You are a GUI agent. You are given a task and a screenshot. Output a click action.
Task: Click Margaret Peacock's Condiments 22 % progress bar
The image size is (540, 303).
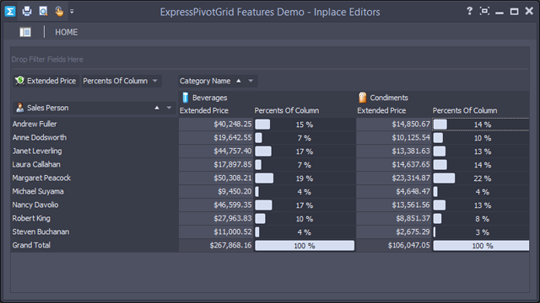click(481, 178)
